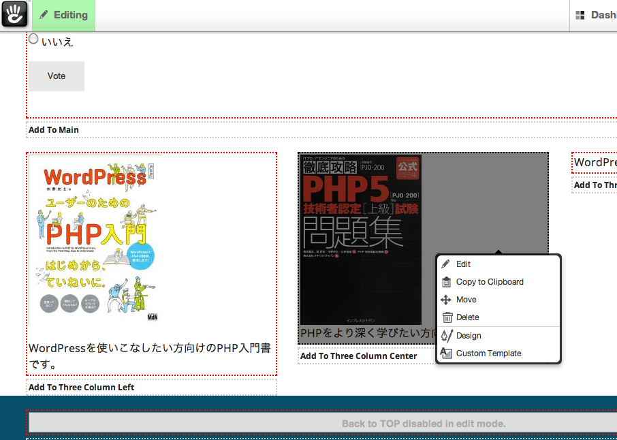Click the pen nib Design icon

(x=447, y=336)
